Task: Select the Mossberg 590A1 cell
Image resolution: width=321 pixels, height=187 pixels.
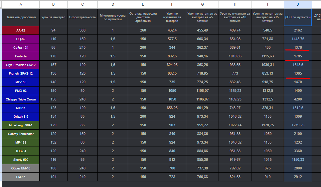Action: 21,125
